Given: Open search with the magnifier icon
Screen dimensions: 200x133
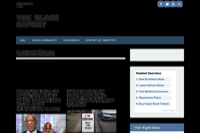Looking at the screenshot, I should [179, 4].
